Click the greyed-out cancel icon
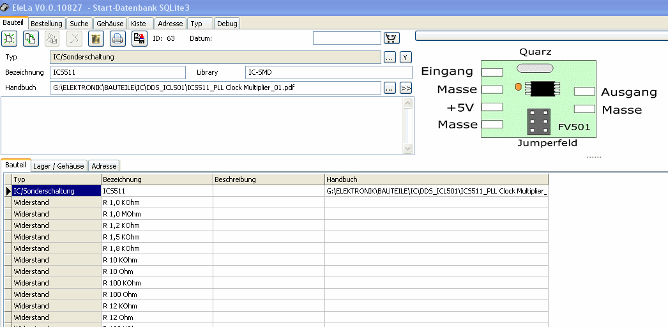The height and width of the screenshot is (327, 668). click(74, 38)
